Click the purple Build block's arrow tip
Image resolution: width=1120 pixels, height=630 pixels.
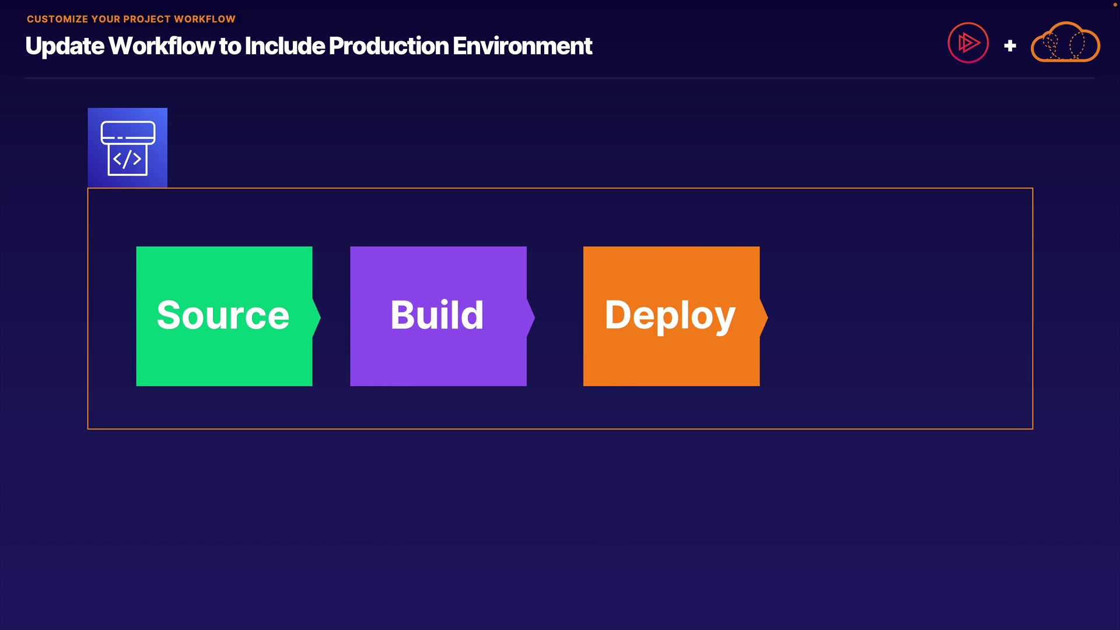click(531, 317)
